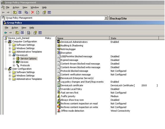Select USB/FireWire blocked message row

click(x=76, y=56)
